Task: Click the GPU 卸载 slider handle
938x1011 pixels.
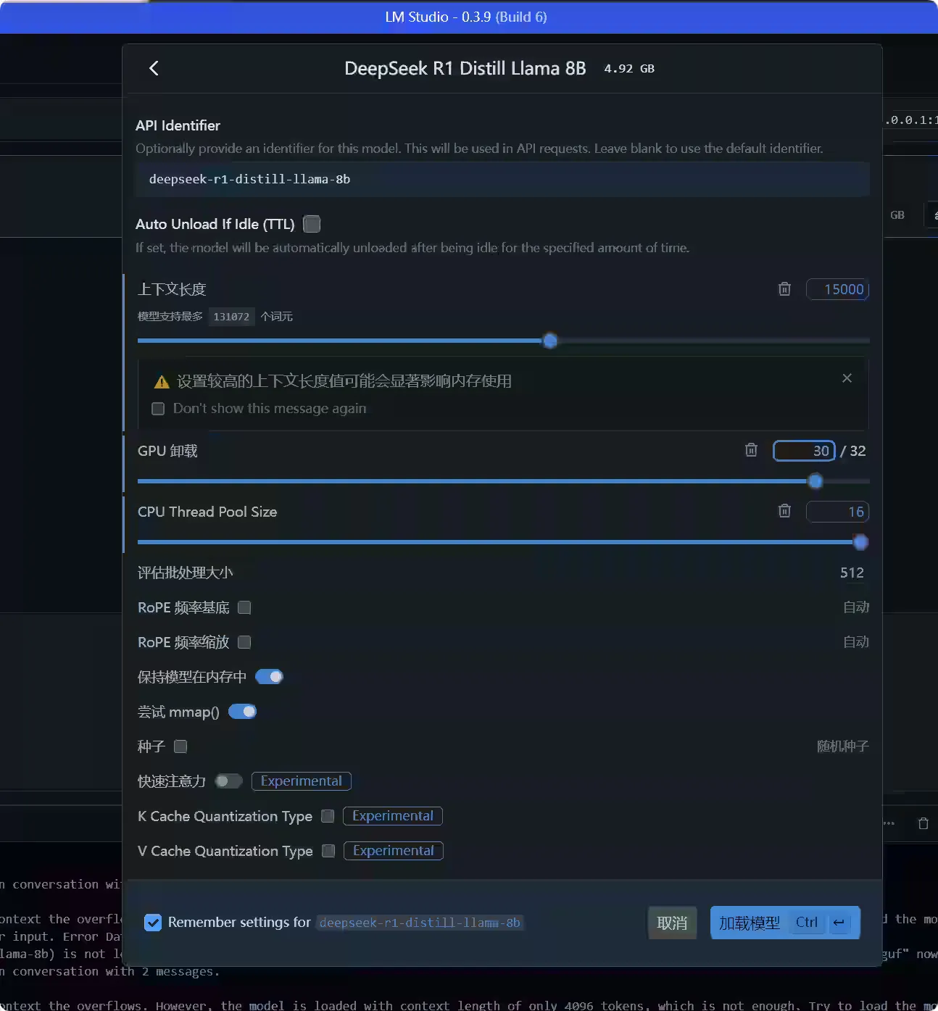Action: click(815, 480)
